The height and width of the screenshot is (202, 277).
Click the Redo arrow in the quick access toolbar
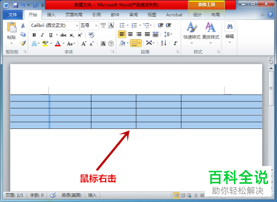[x=35, y=5]
